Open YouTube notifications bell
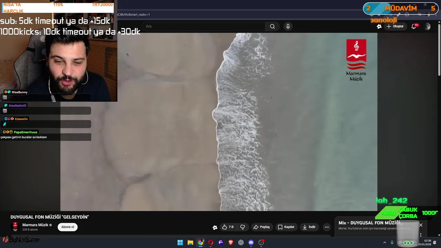 [x=414, y=27]
